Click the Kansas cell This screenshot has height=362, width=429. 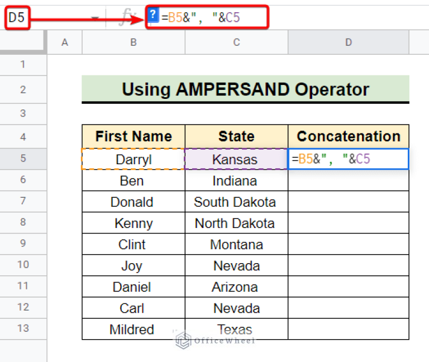click(x=236, y=159)
